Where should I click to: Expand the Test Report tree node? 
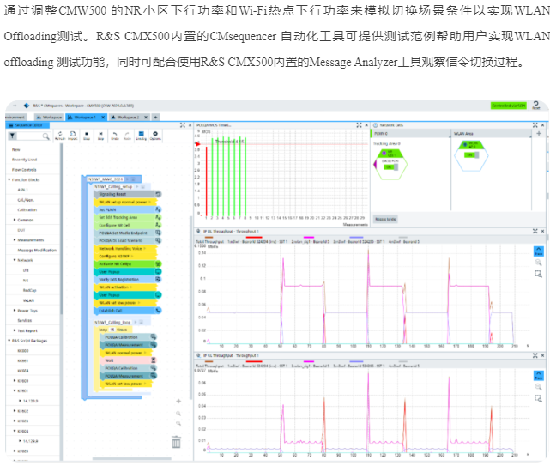coord(14,330)
